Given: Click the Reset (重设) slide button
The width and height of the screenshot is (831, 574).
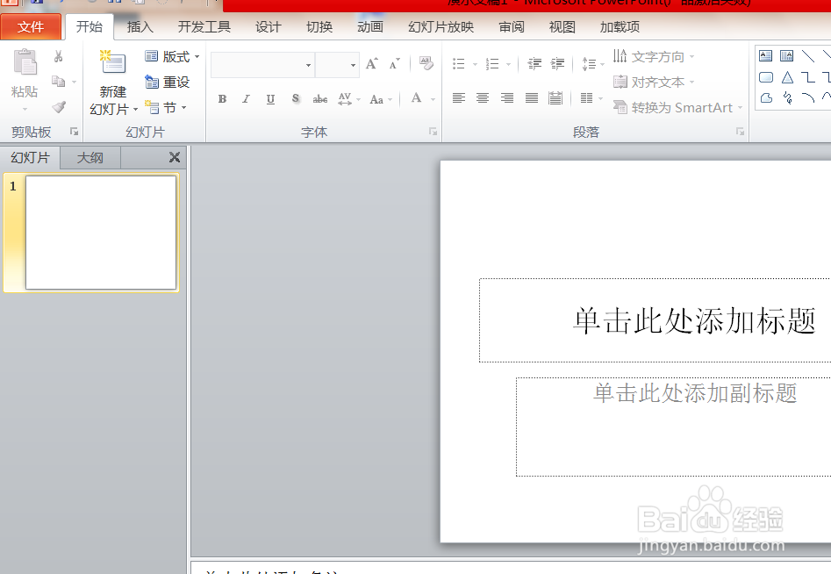Looking at the screenshot, I should point(167,82).
